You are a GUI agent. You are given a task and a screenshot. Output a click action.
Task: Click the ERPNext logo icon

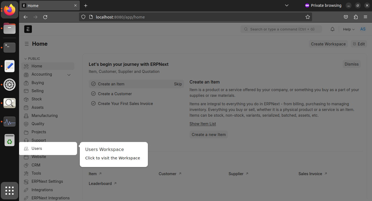point(28,29)
